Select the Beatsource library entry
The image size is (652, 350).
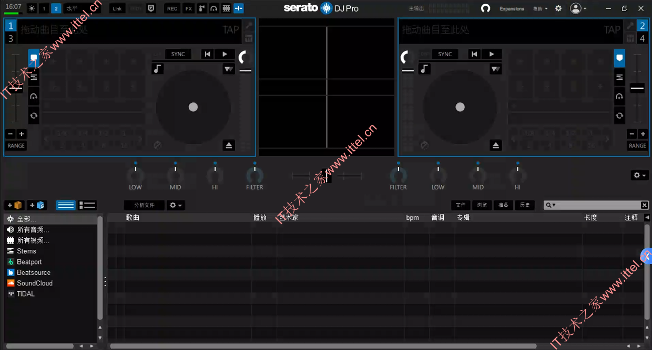34,272
